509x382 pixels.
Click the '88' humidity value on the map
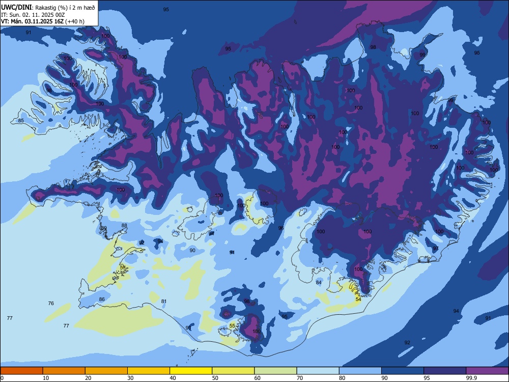click(x=124, y=226)
